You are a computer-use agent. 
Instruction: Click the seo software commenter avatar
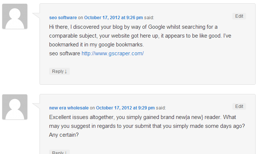[x=15, y=16]
